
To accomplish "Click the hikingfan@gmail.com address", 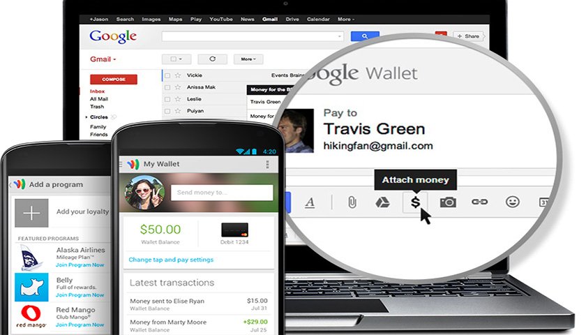I will 378,146.
